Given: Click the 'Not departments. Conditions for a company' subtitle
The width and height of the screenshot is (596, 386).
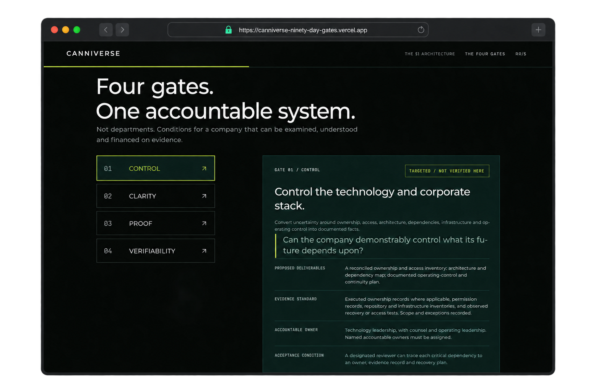Looking at the screenshot, I should click(227, 135).
